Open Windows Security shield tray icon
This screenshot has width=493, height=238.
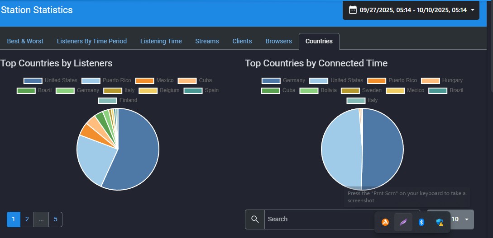tap(440, 222)
